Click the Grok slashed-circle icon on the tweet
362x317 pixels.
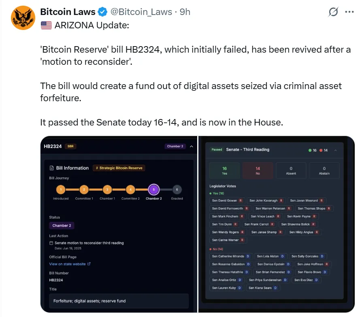333,12
